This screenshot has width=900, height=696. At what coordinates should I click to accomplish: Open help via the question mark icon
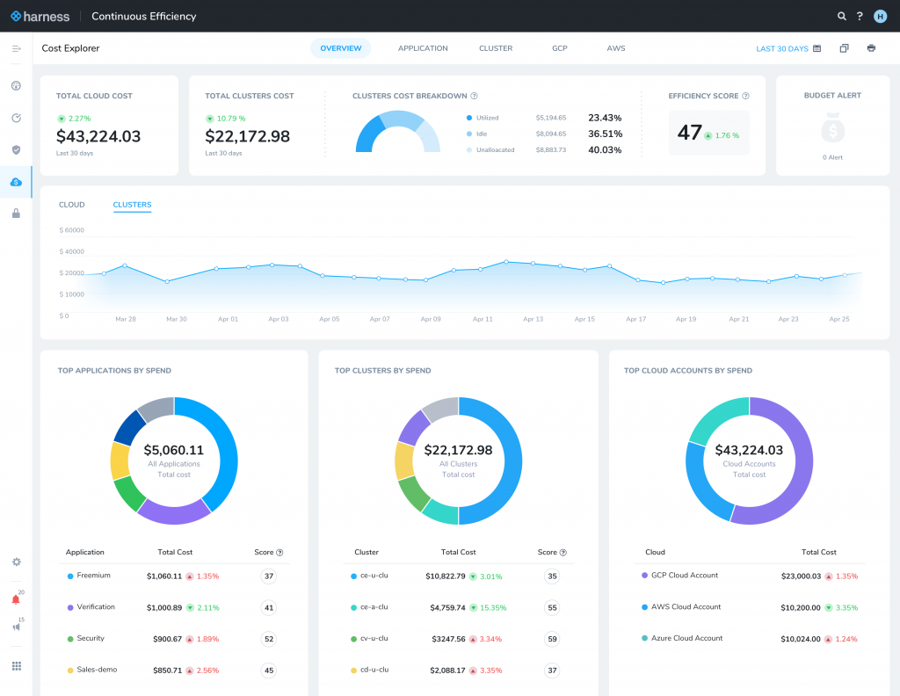click(x=860, y=15)
